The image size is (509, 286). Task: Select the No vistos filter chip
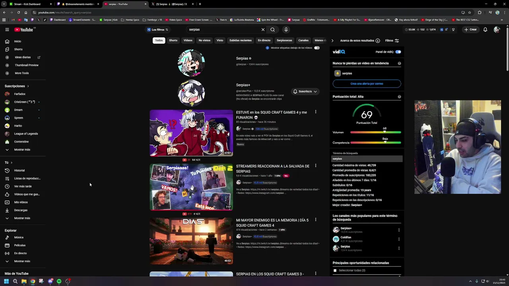204,40
